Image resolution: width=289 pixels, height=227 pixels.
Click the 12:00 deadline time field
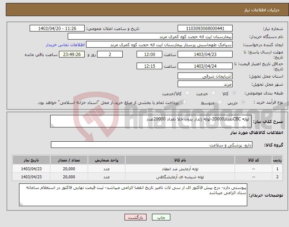coord(149,54)
